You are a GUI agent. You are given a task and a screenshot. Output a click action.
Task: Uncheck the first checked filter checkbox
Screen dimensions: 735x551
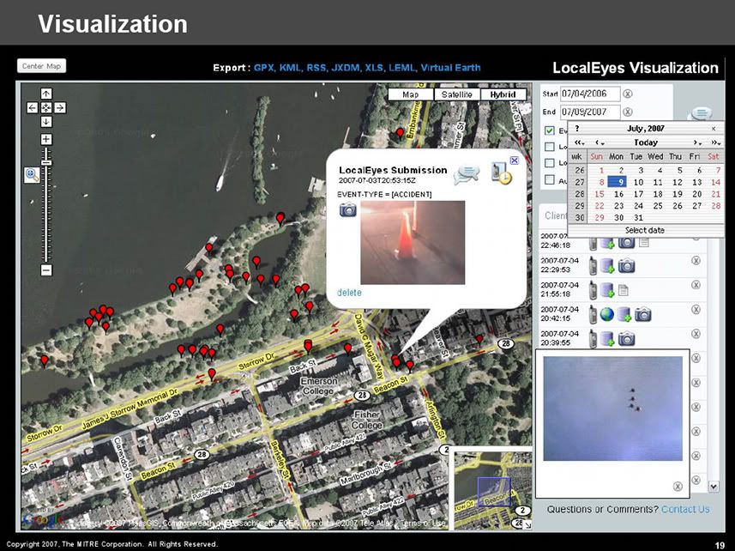550,130
